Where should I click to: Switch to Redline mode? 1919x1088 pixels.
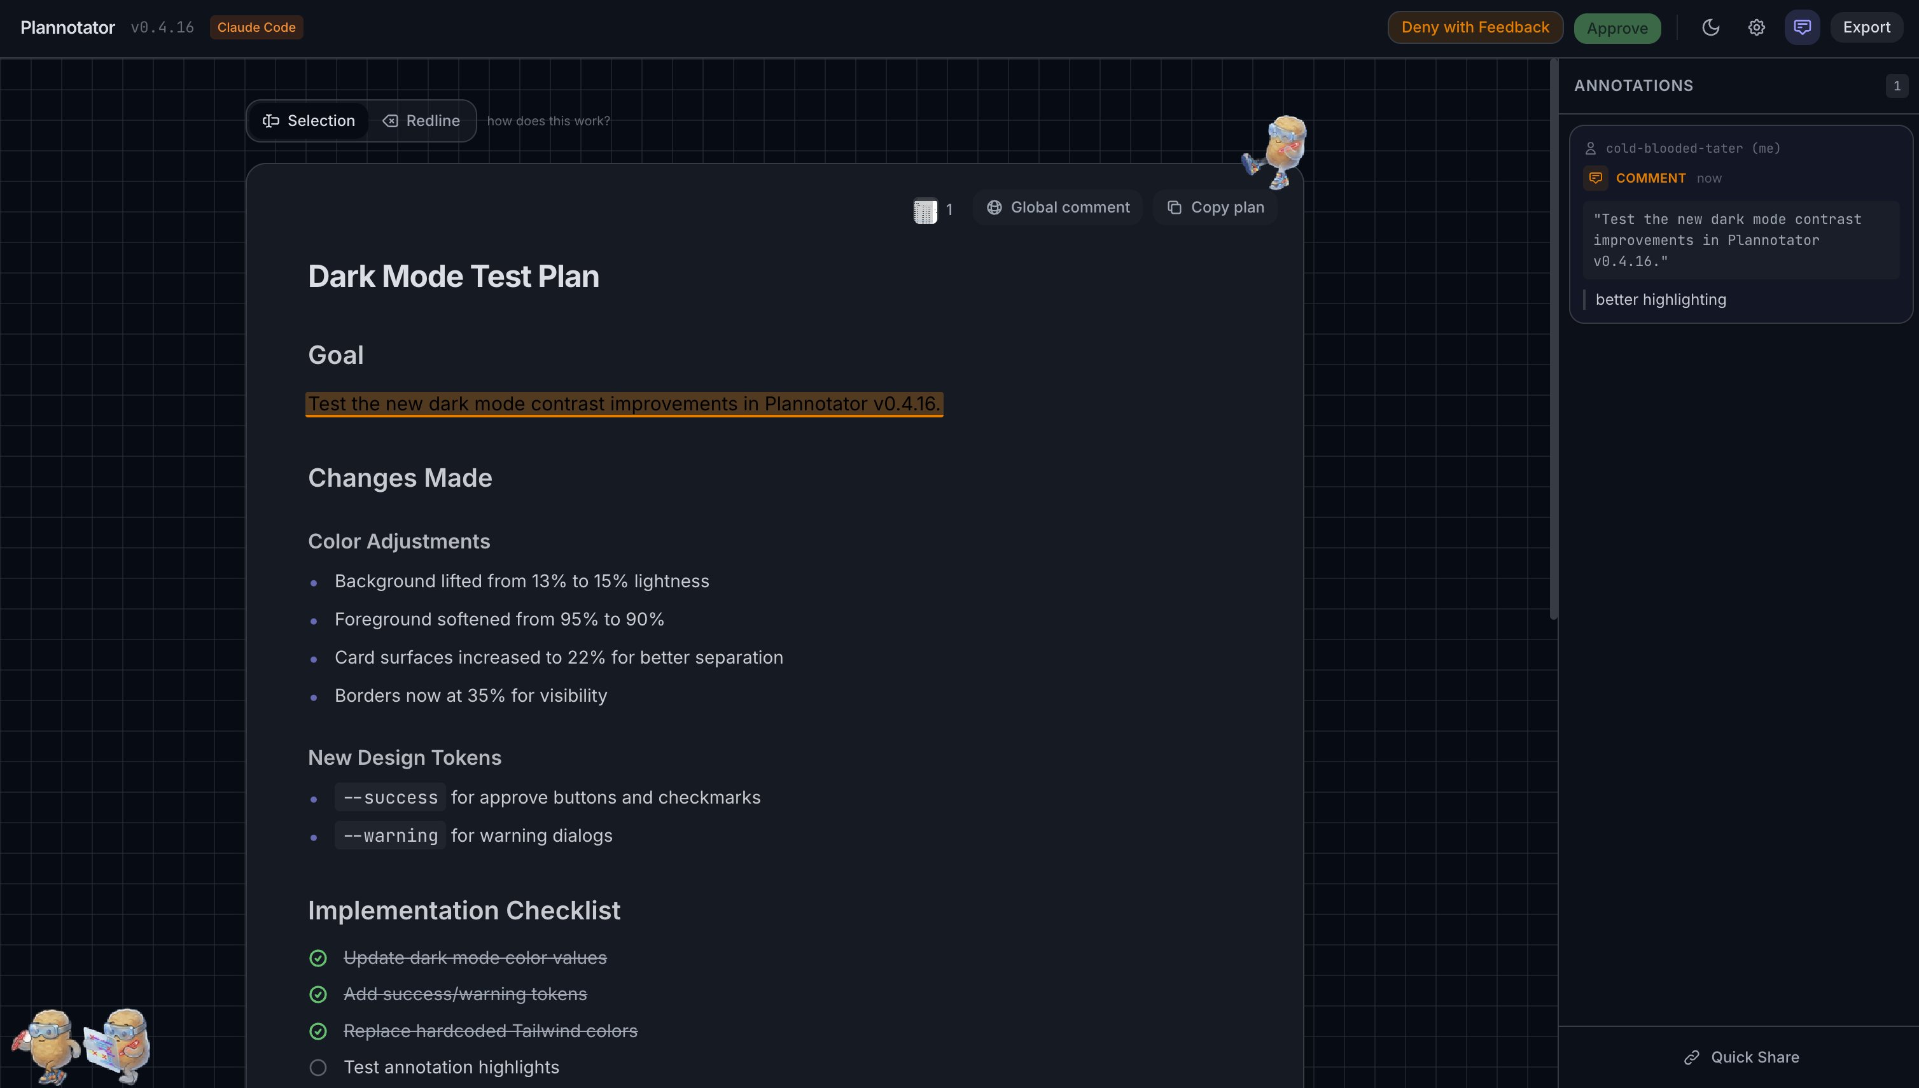(x=421, y=121)
